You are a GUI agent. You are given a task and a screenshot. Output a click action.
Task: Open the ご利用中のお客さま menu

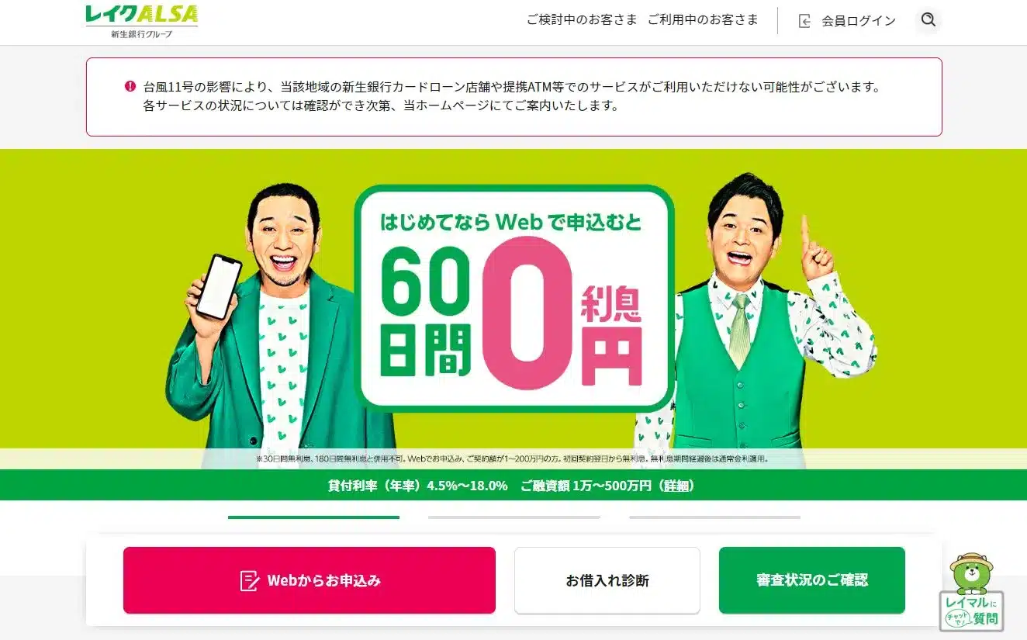click(703, 20)
